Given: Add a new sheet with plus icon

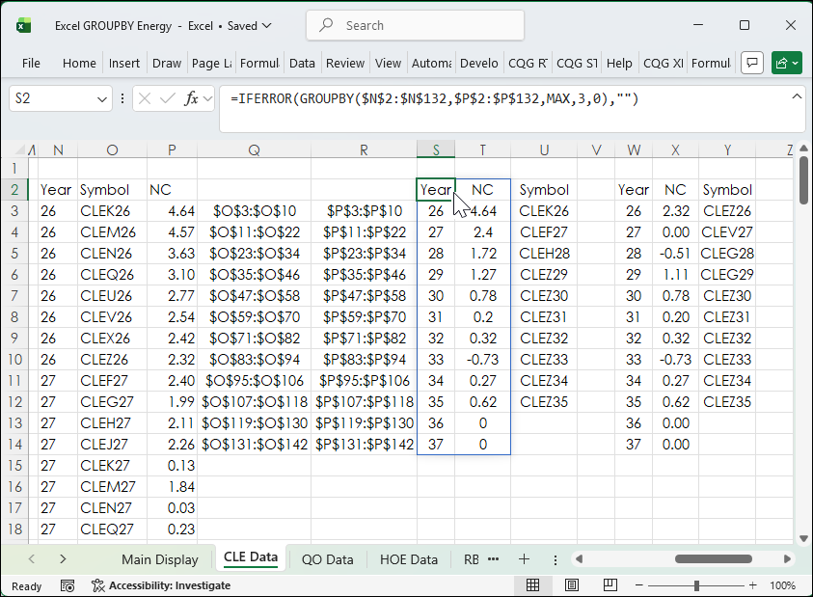Looking at the screenshot, I should 524,559.
